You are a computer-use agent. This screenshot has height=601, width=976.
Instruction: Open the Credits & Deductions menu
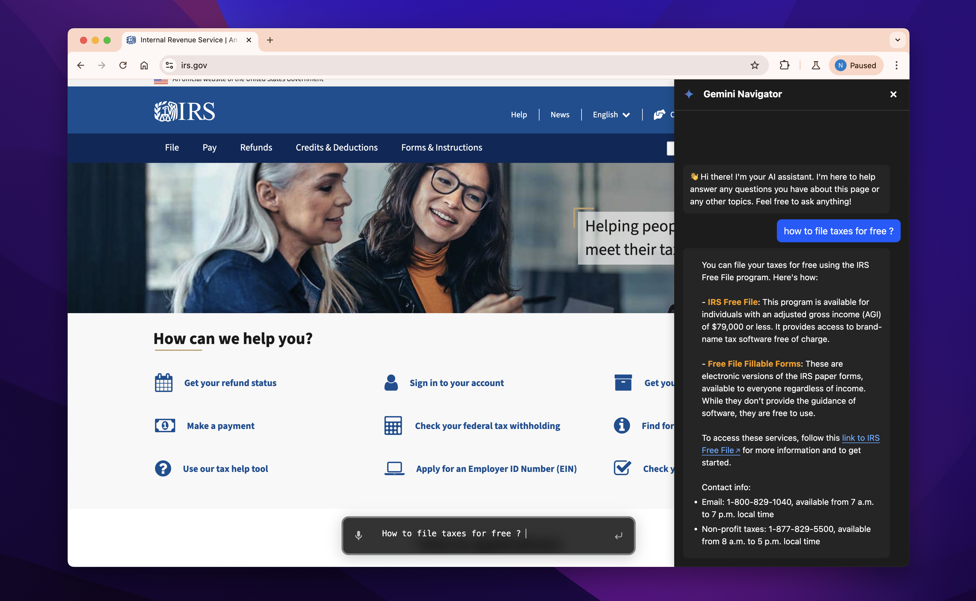click(x=336, y=148)
